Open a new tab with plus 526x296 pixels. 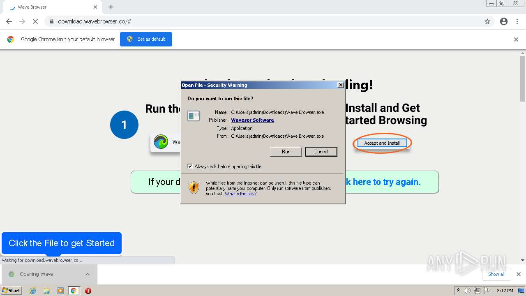pyautogui.click(x=111, y=7)
